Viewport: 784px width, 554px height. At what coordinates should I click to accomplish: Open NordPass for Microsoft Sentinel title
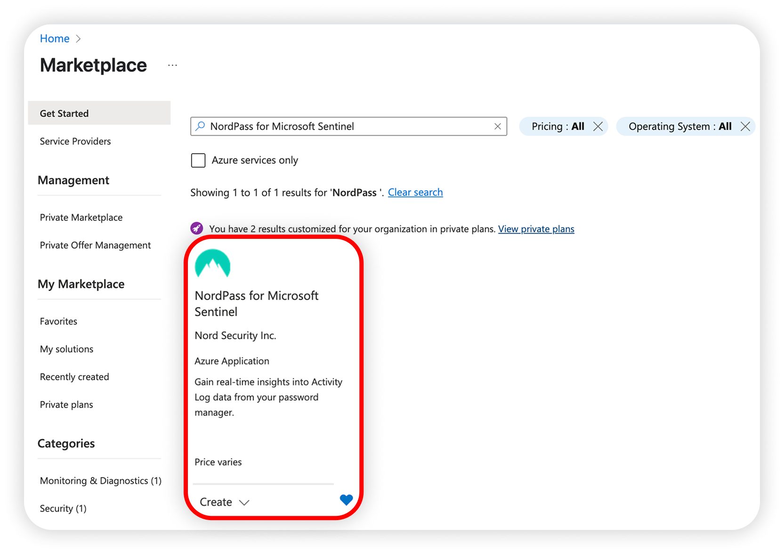click(x=257, y=303)
